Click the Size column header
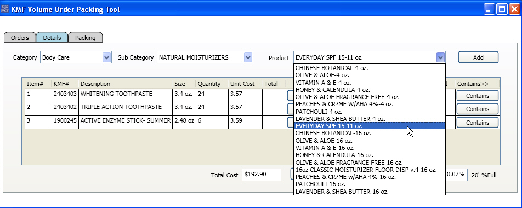This screenshot has width=522, height=208. coord(184,84)
